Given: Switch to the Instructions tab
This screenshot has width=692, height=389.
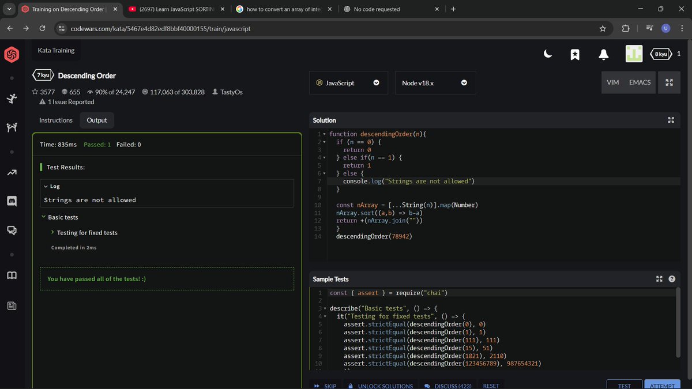Looking at the screenshot, I should [55, 120].
